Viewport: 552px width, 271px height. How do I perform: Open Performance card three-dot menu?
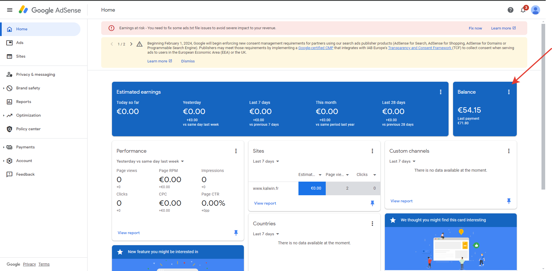click(236, 151)
